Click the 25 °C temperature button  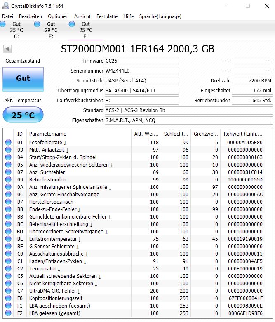click(23, 115)
